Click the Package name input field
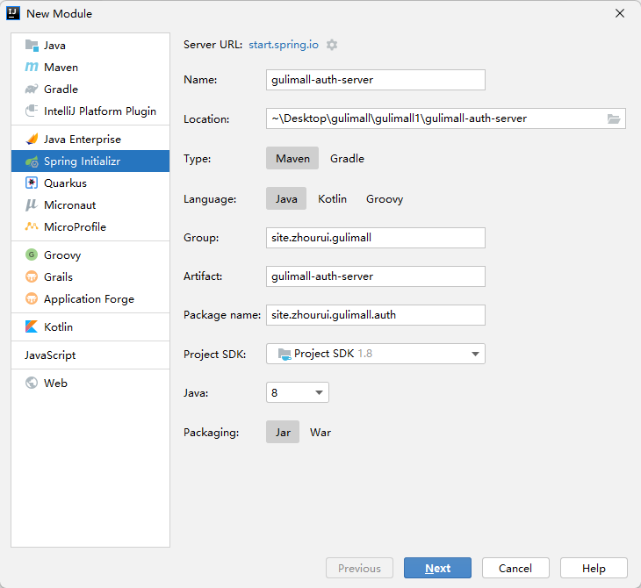 coord(376,315)
